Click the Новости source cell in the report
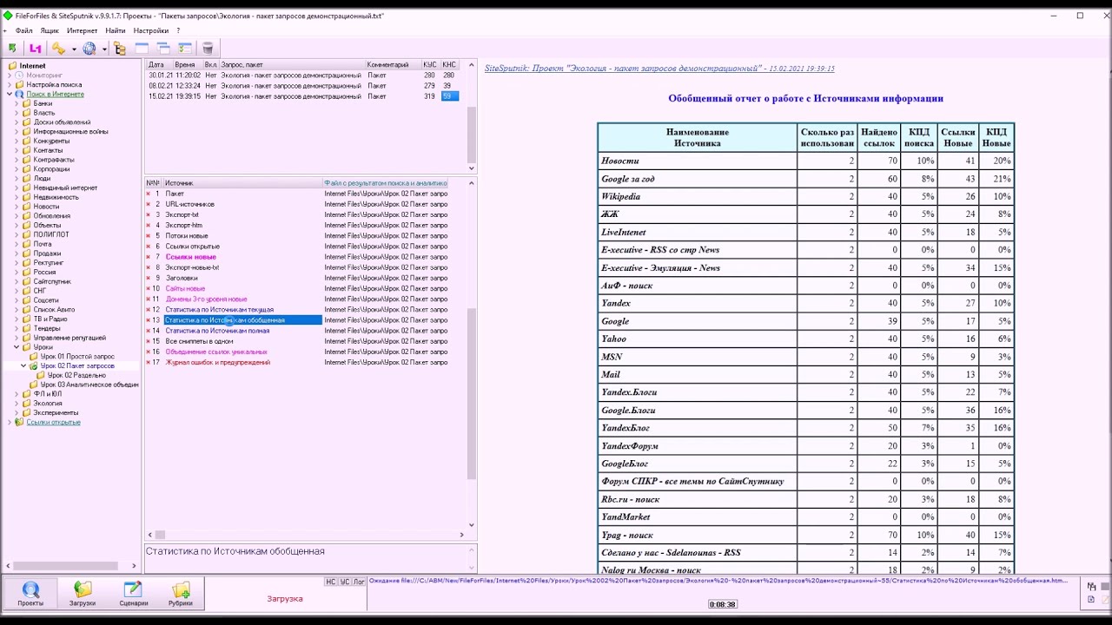The image size is (1112, 625). (698, 161)
